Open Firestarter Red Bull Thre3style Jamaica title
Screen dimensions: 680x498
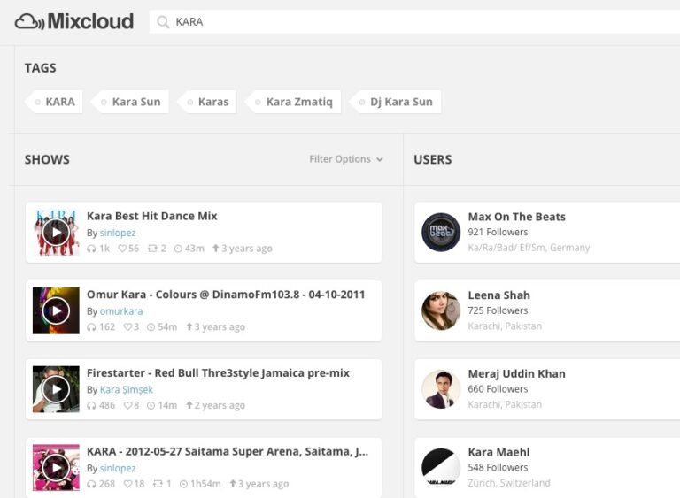[x=218, y=372]
